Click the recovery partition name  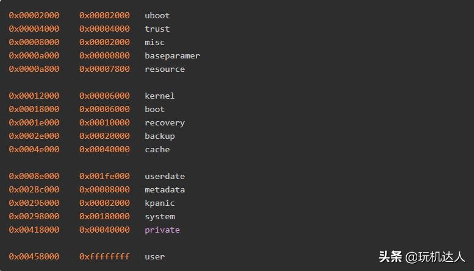(165, 122)
